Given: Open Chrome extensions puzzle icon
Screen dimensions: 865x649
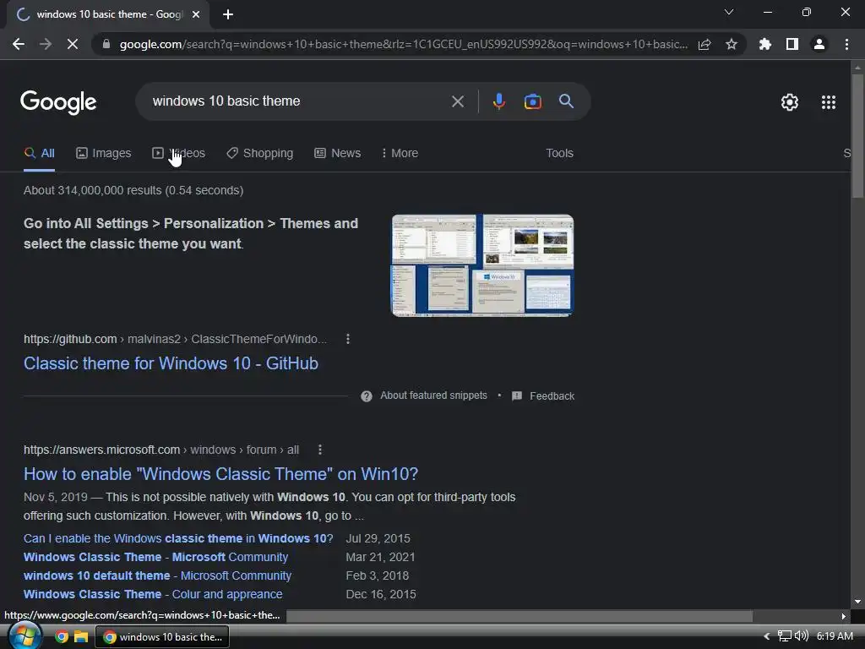Looking at the screenshot, I should pos(765,44).
